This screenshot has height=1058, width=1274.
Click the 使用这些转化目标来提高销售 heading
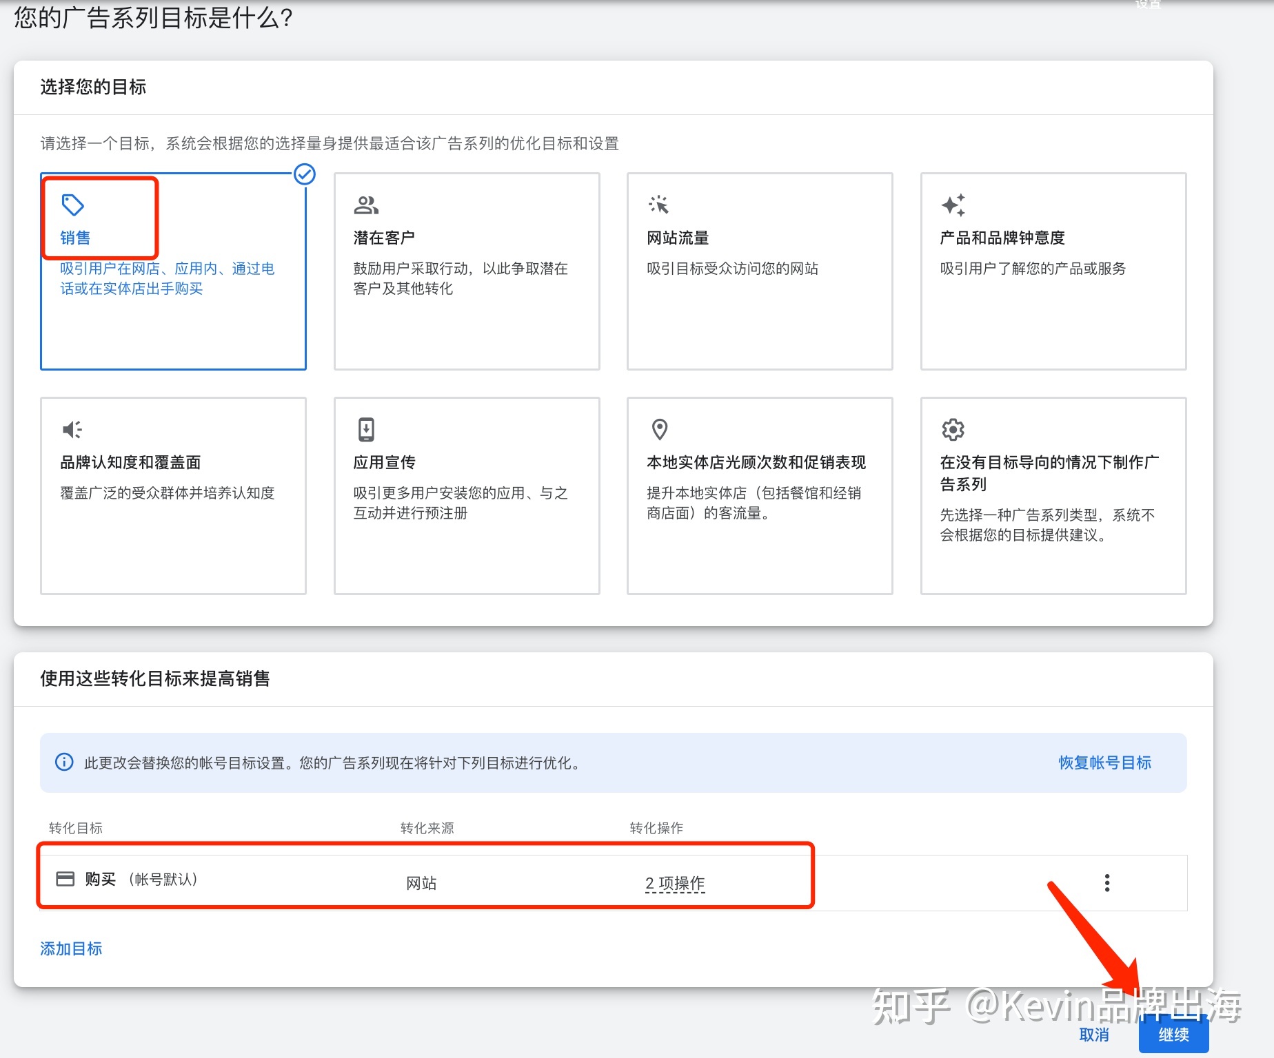pyautogui.click(x=155, y=678)
